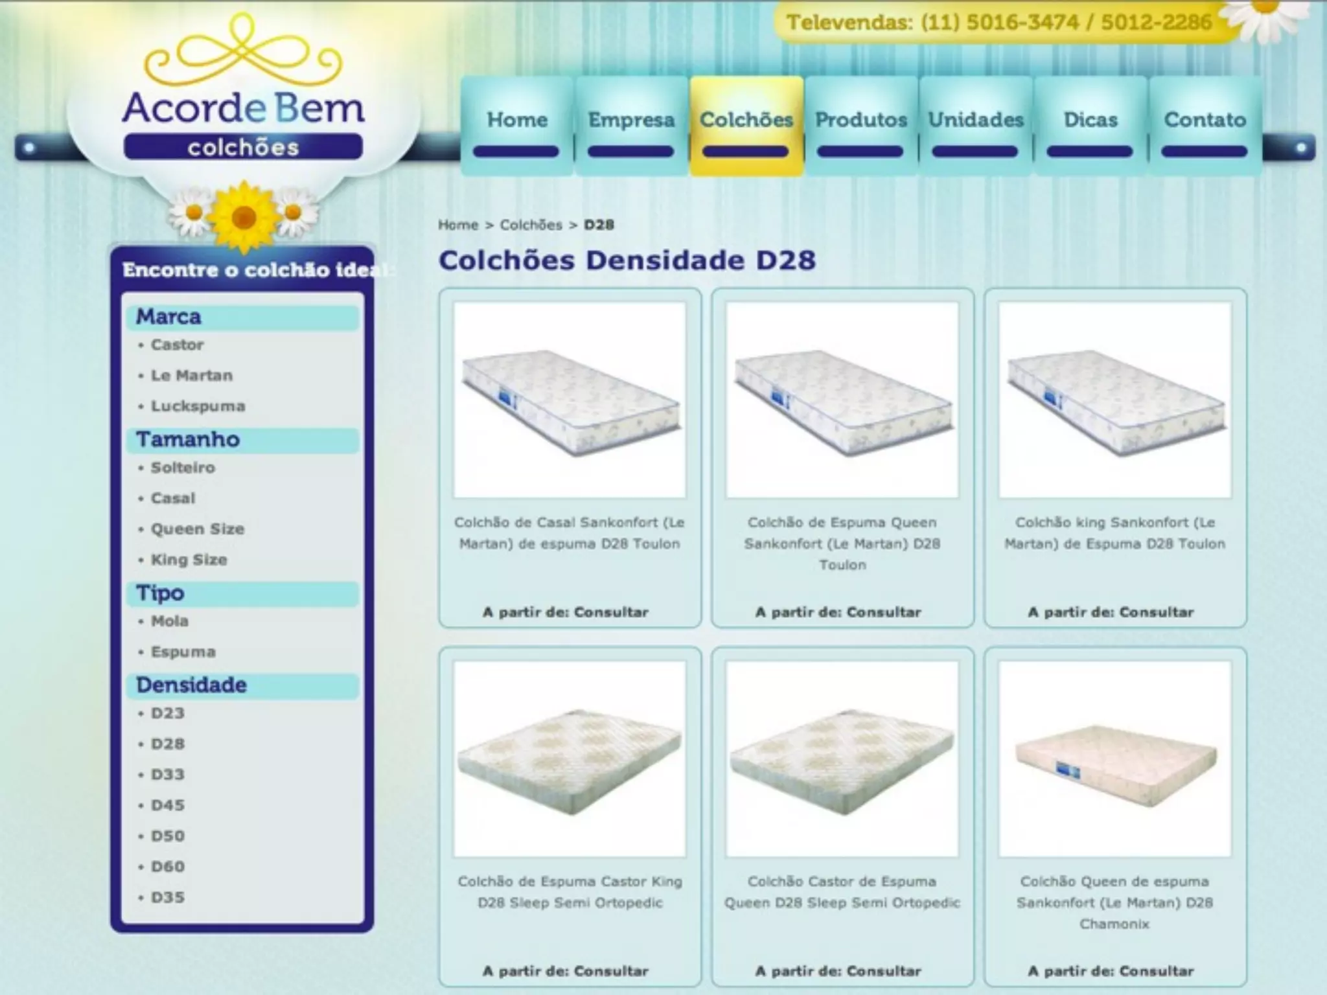Open the king Sankonfort Toulon mattress image
1327x995 pixels.
(x=1114, y=400)
